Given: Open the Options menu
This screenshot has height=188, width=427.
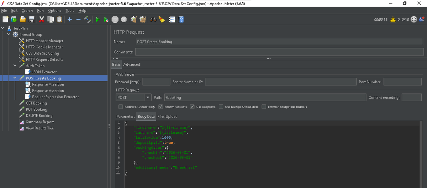Looking at the screenshot, I should pos(54,11).
